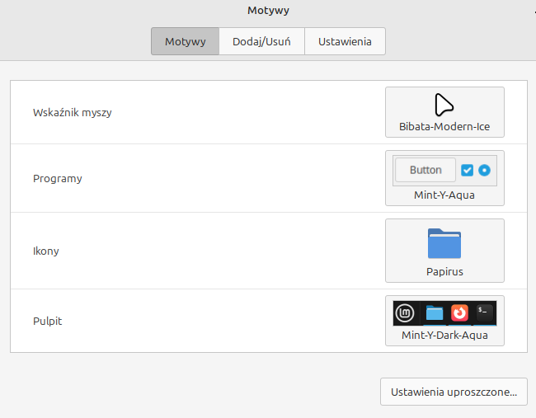Screen dimensions: 536x418
Task: Click the terminal icon in Pulpit preview
Action: (x=485, y=312)
